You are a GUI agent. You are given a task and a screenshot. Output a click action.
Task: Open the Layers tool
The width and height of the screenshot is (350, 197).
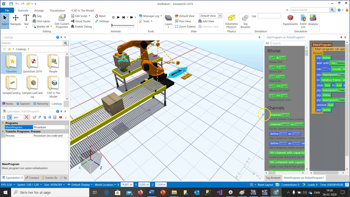tap(168, 21)
